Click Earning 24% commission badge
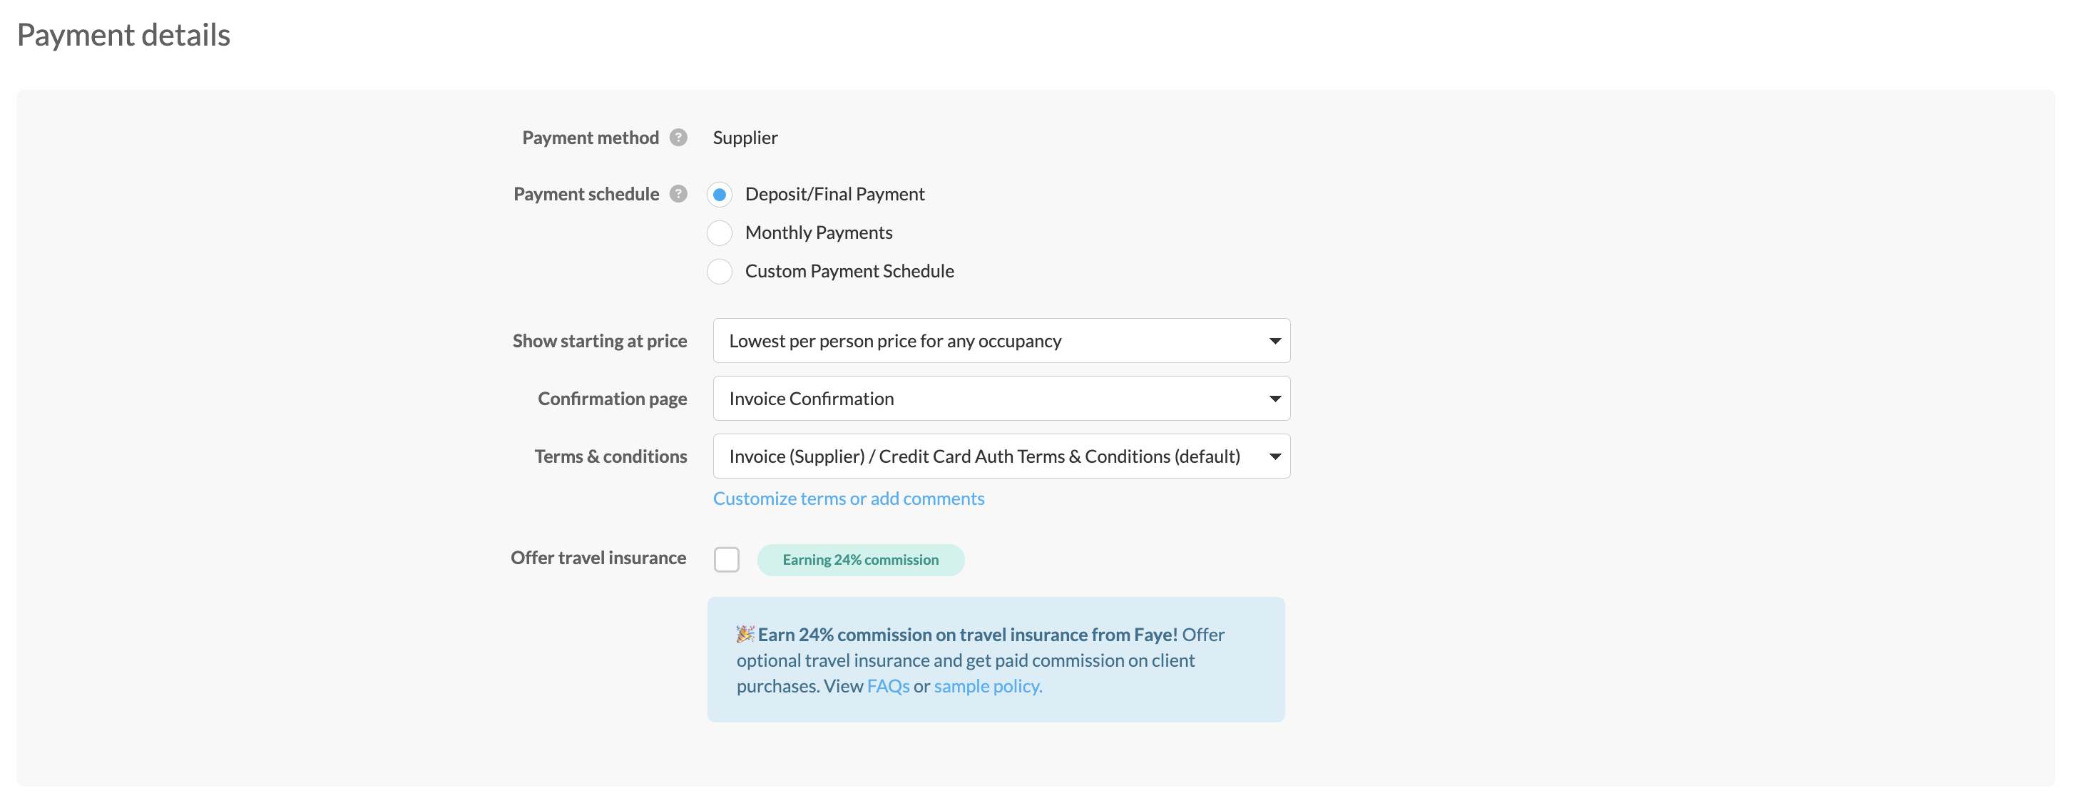This screenshot has width=2074, height=803. pyautogui.click(x=860, y=561)
